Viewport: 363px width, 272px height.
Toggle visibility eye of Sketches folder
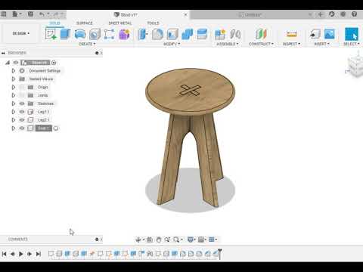[22, 104]
